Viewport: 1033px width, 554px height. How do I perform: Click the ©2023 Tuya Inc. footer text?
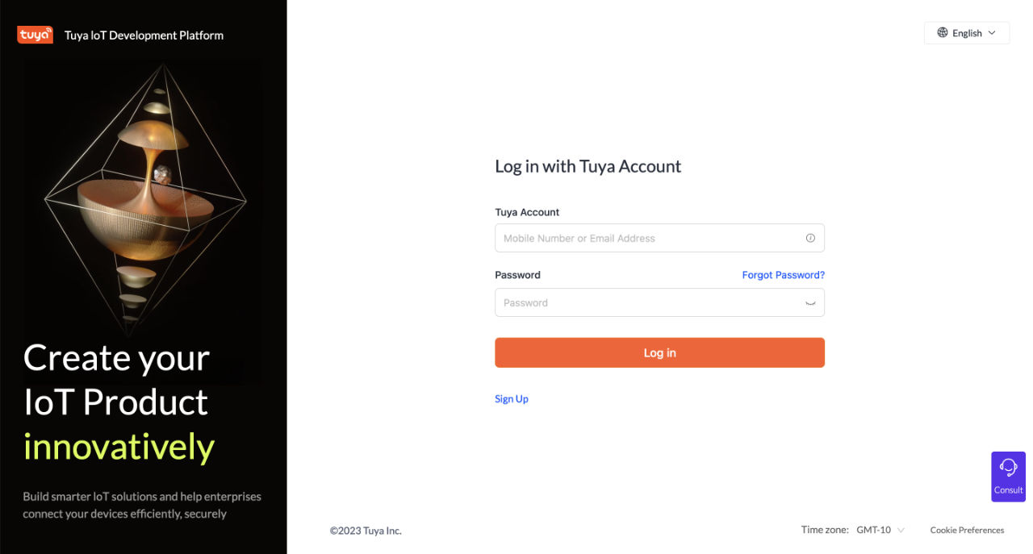click(x=366, y=531)
